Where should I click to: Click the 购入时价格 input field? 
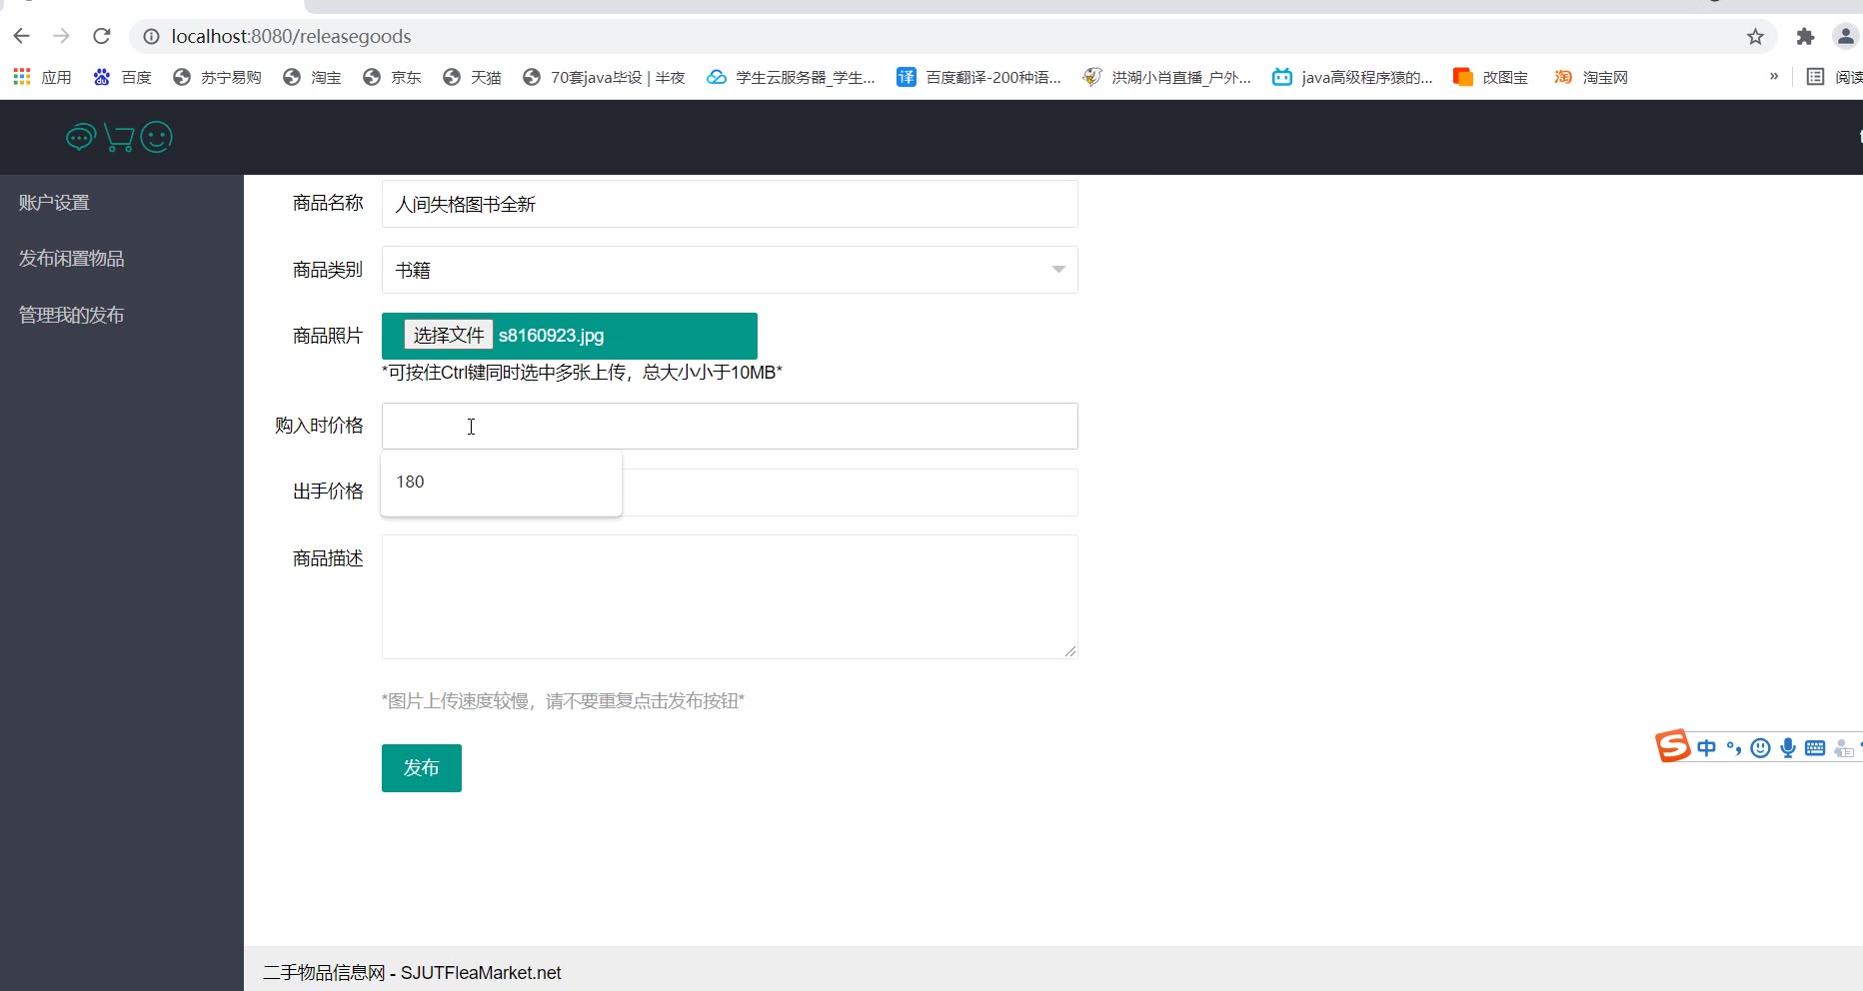pyautogui.click(x=730, y=427)
